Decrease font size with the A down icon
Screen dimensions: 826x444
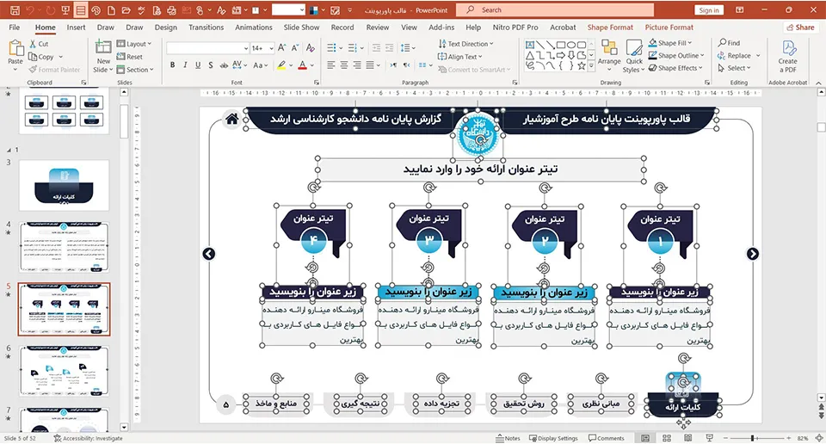(x=295, y=48)
